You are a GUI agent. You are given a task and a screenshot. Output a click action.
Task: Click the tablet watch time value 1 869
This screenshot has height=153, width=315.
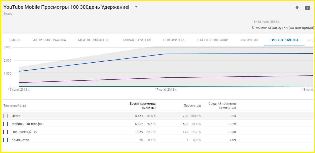139,132
